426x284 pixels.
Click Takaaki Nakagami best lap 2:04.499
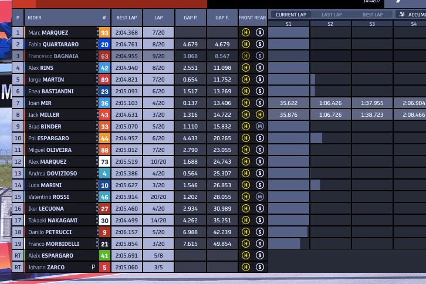point(127,221)
